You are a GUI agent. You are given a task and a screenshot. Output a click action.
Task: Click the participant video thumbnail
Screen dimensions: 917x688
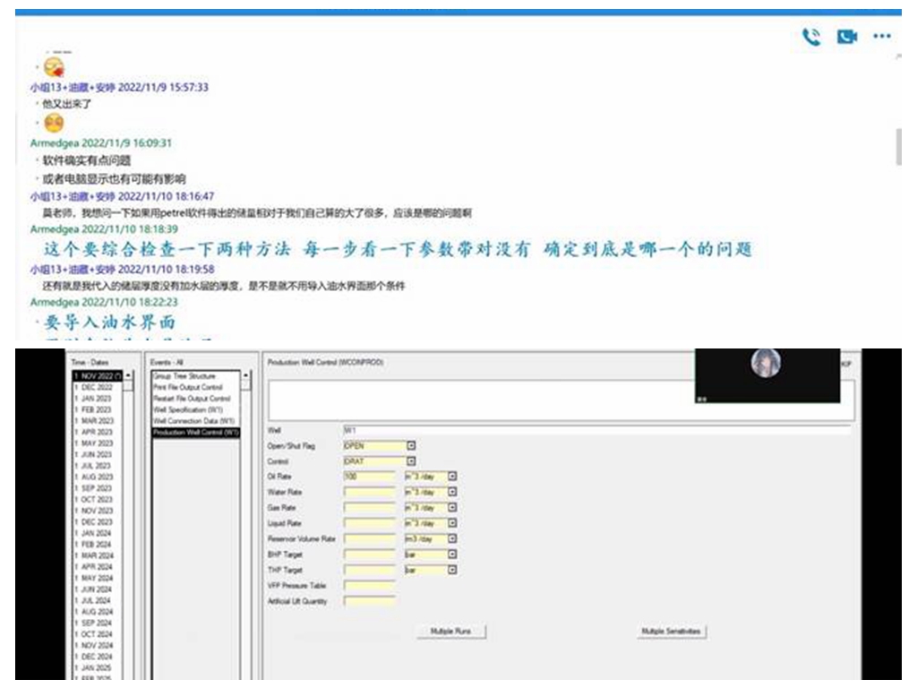tap(766, 374)
